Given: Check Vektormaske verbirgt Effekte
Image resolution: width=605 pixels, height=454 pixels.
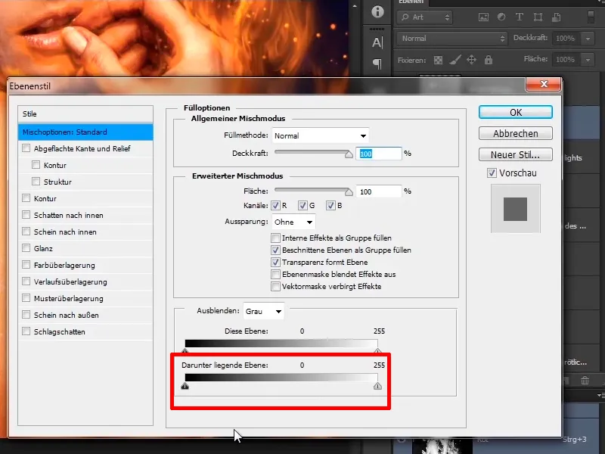Looking at the screenshot, I should pyautogui.click(x=275, y=287).
